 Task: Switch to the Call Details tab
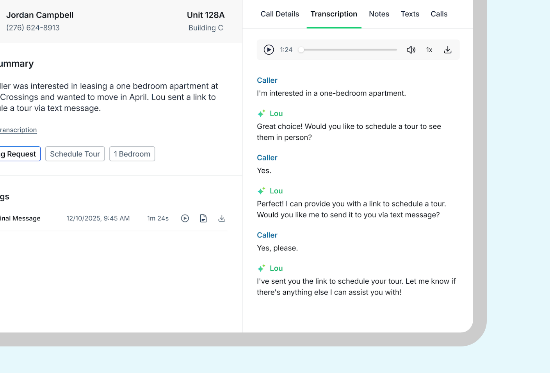[279, 14]
